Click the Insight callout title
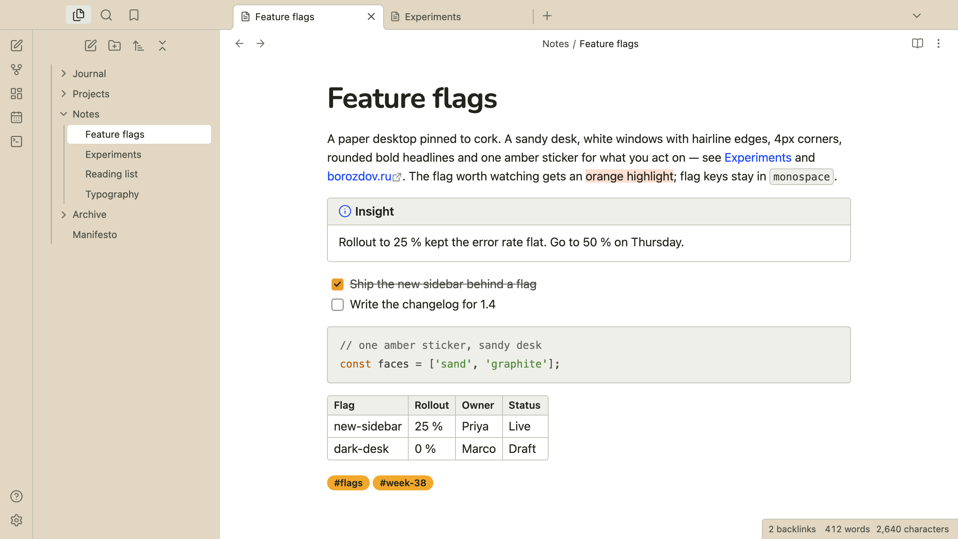The height and width of the screenshot is (539, 958). point(374,211)
